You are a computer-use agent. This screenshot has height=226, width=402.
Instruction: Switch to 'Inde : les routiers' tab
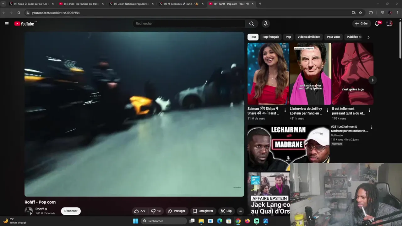81,4
